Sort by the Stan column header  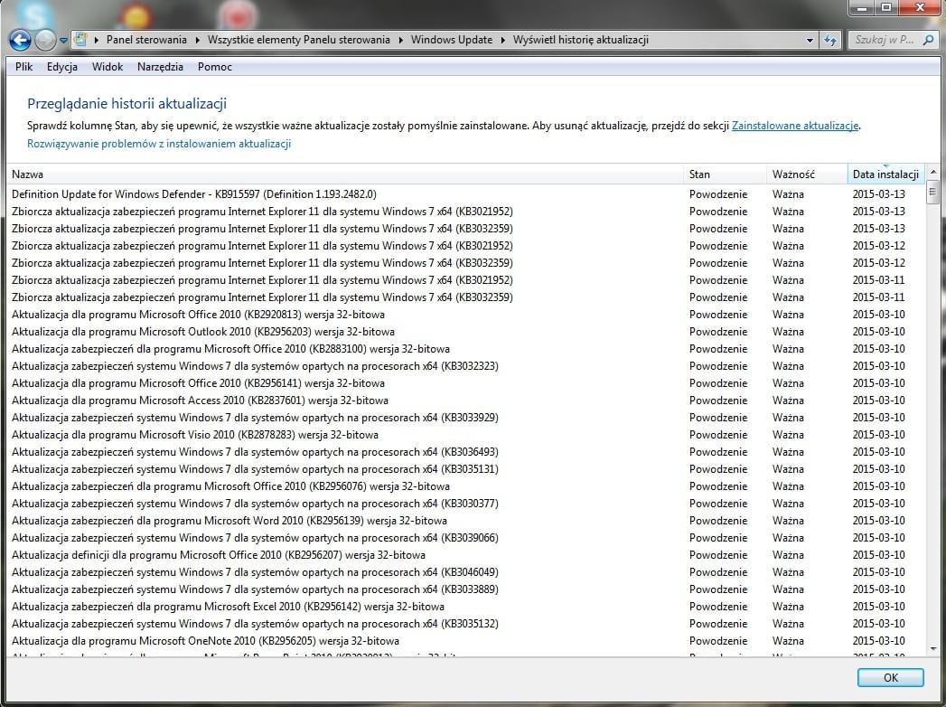pos(726,174)
